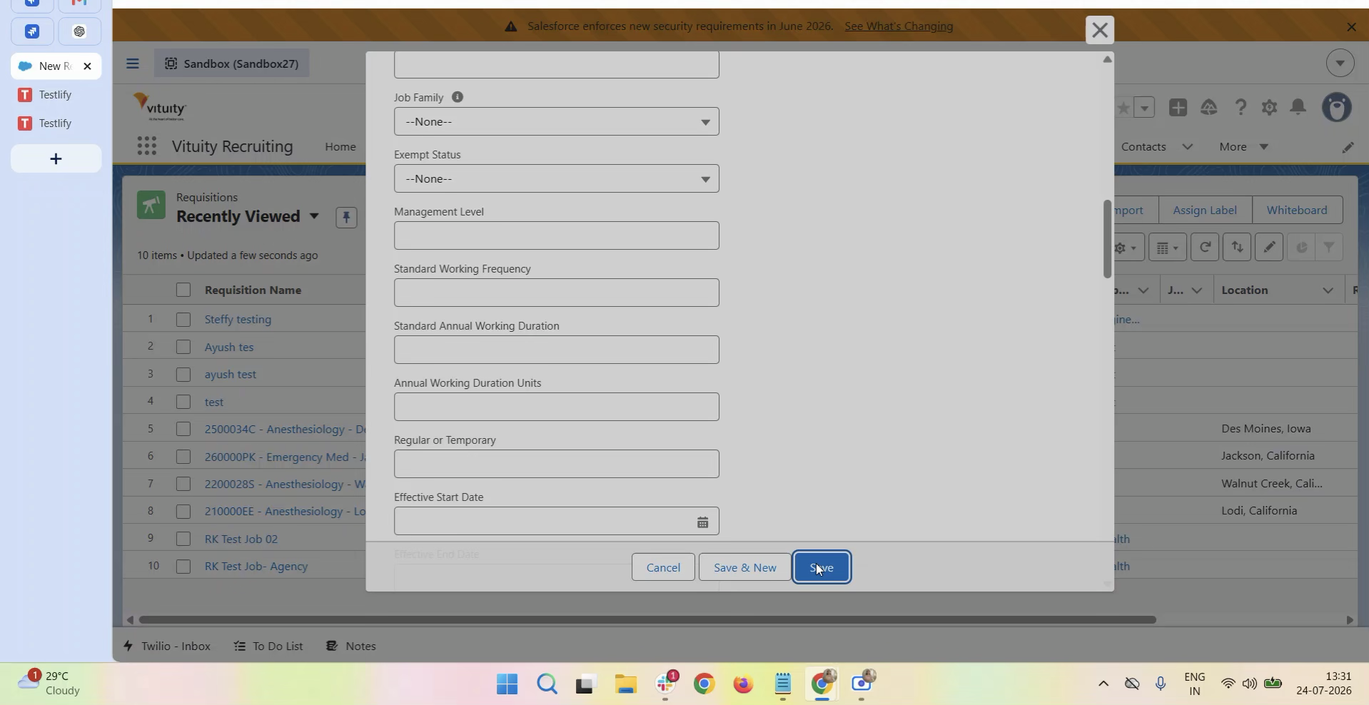Click the Standard Working Frequency field
The image size is (1369, 705).
pos(556,293)
